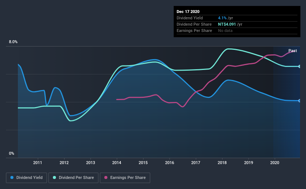
Task: Click the 2016 x-axis label
Action: pyautogui.click(x=170, y=163)
